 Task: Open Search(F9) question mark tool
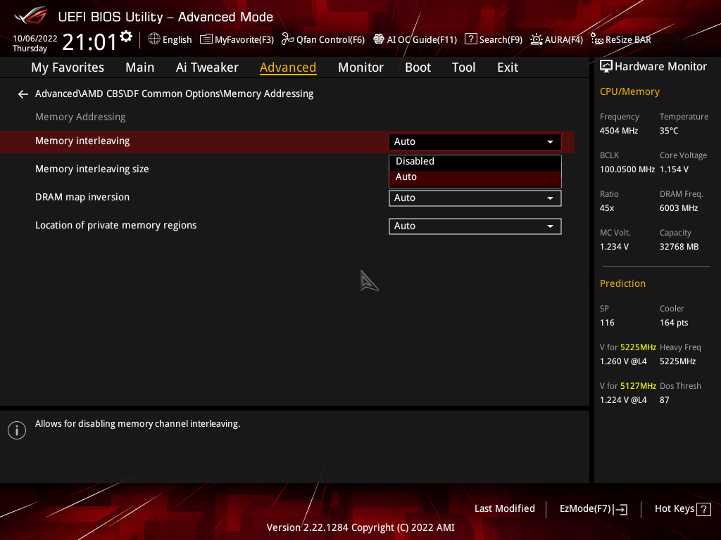click(494, 39)
